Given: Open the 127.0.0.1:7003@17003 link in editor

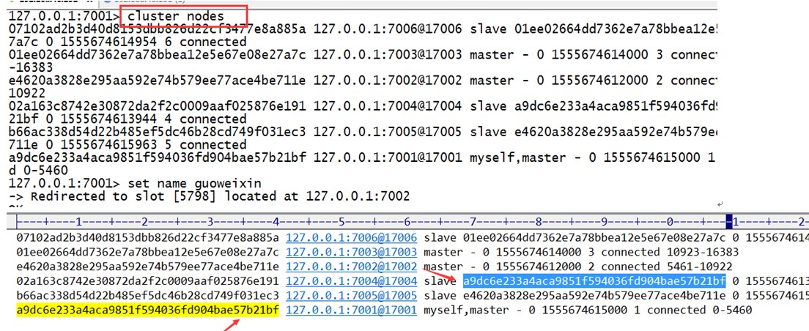Looking at the screenshot, I should tap(351, 252).
